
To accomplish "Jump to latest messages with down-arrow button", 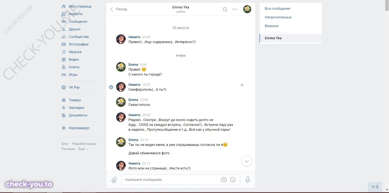I will click(247, 161).
